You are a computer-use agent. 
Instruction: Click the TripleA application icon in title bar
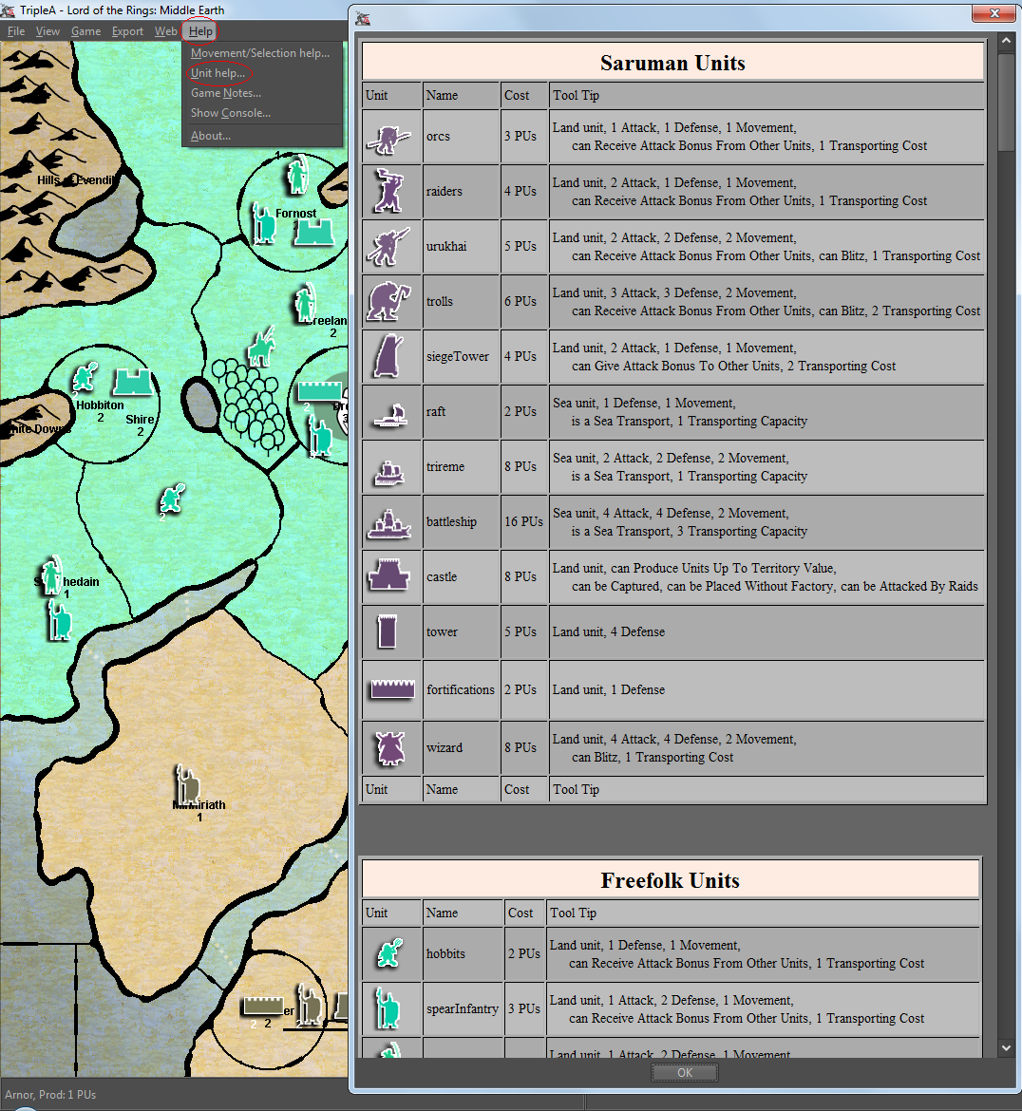8,9
